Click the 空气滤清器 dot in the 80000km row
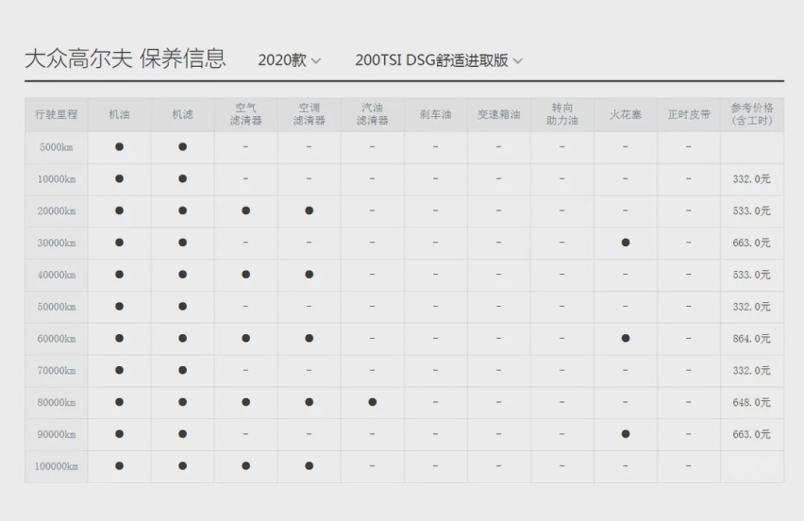 [x=245, y=402]
